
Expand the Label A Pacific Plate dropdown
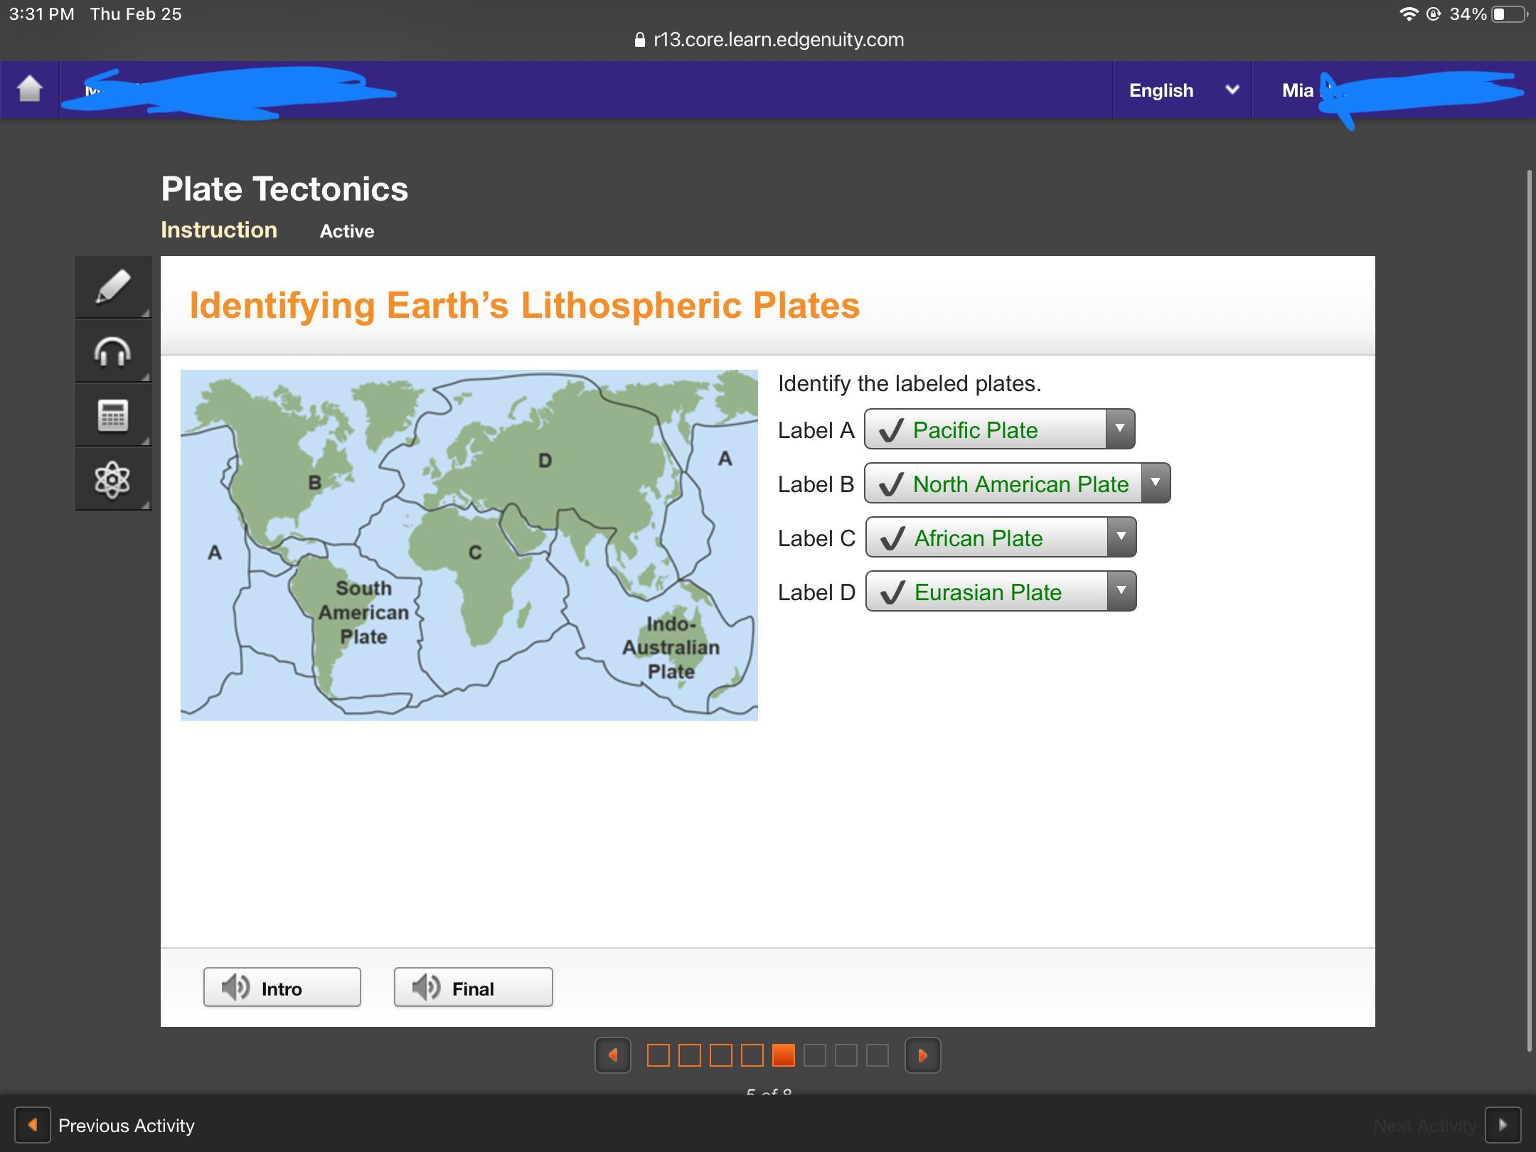tap(1119, 429)
